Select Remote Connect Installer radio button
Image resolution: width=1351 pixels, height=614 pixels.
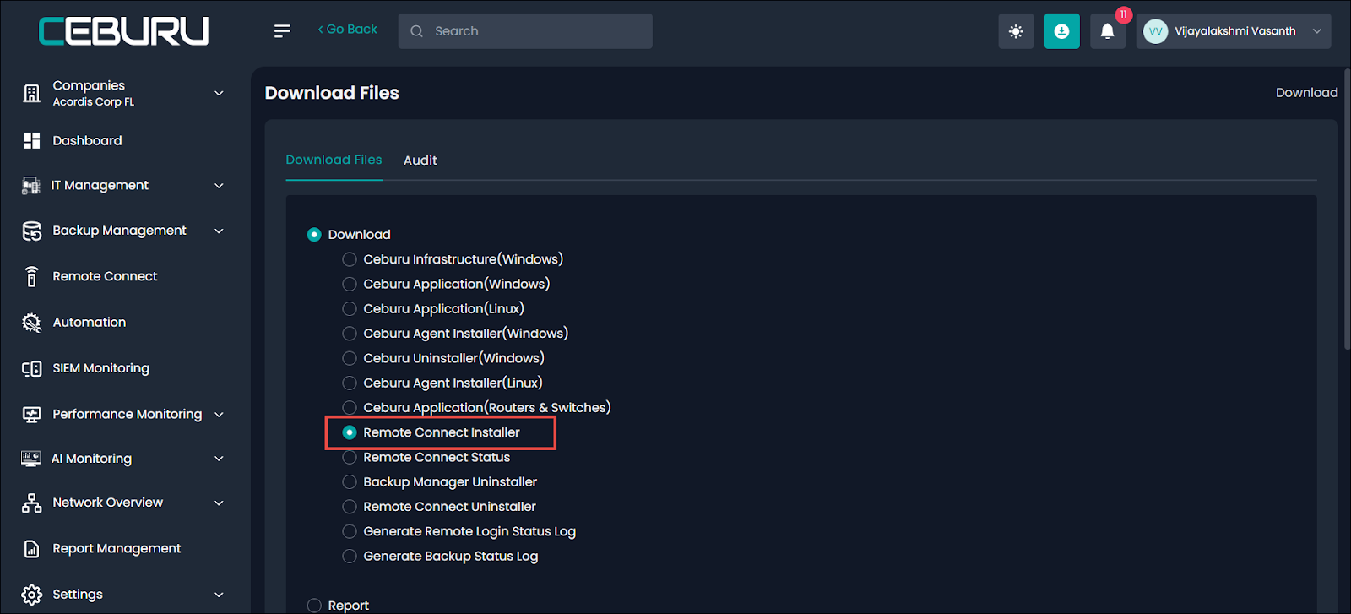350,432
